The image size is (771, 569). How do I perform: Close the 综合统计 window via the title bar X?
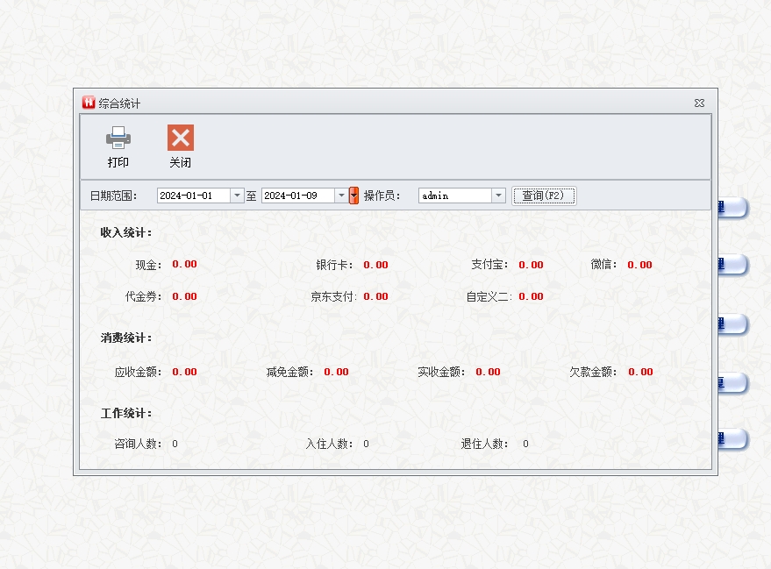click(699, 103)
